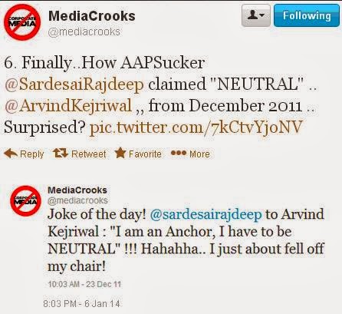Toggle the Following button
The width and height of the screenshot is (342, 314).
click(307, 15)
